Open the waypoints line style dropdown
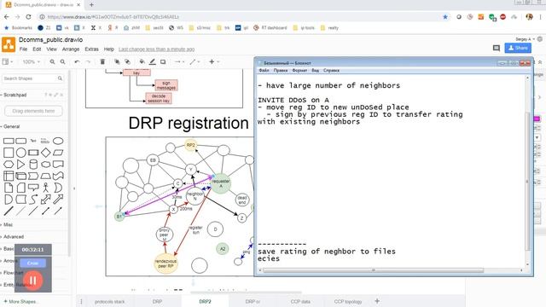Screen dimensions: 546x307 (195, 61)
